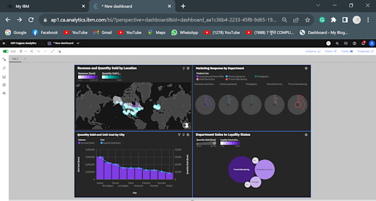The width and height of the screenshot is (376, 201).
Task: Open the Properties panel button
Action: click(x=365, y=51)
